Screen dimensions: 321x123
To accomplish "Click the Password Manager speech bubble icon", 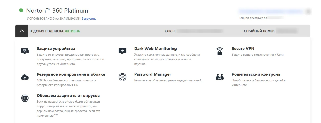I will coord(122,77).
